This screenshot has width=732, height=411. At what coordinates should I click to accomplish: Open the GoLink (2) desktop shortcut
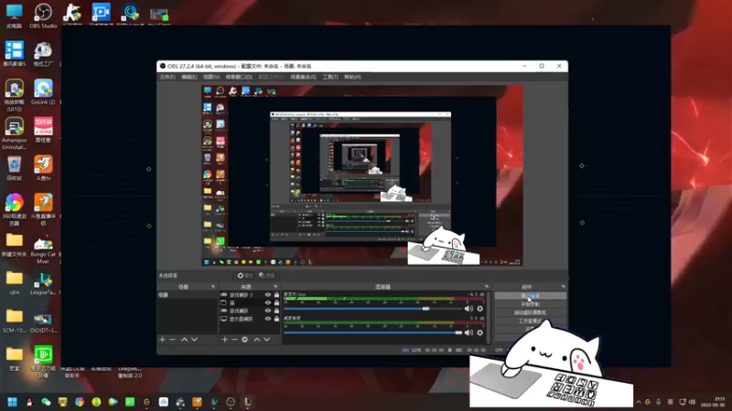43,92
